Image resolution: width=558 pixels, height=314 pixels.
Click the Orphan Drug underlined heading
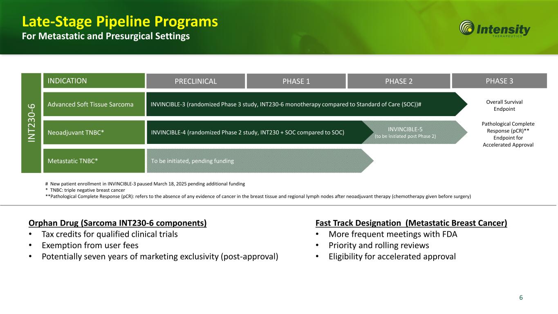[117, 223]
